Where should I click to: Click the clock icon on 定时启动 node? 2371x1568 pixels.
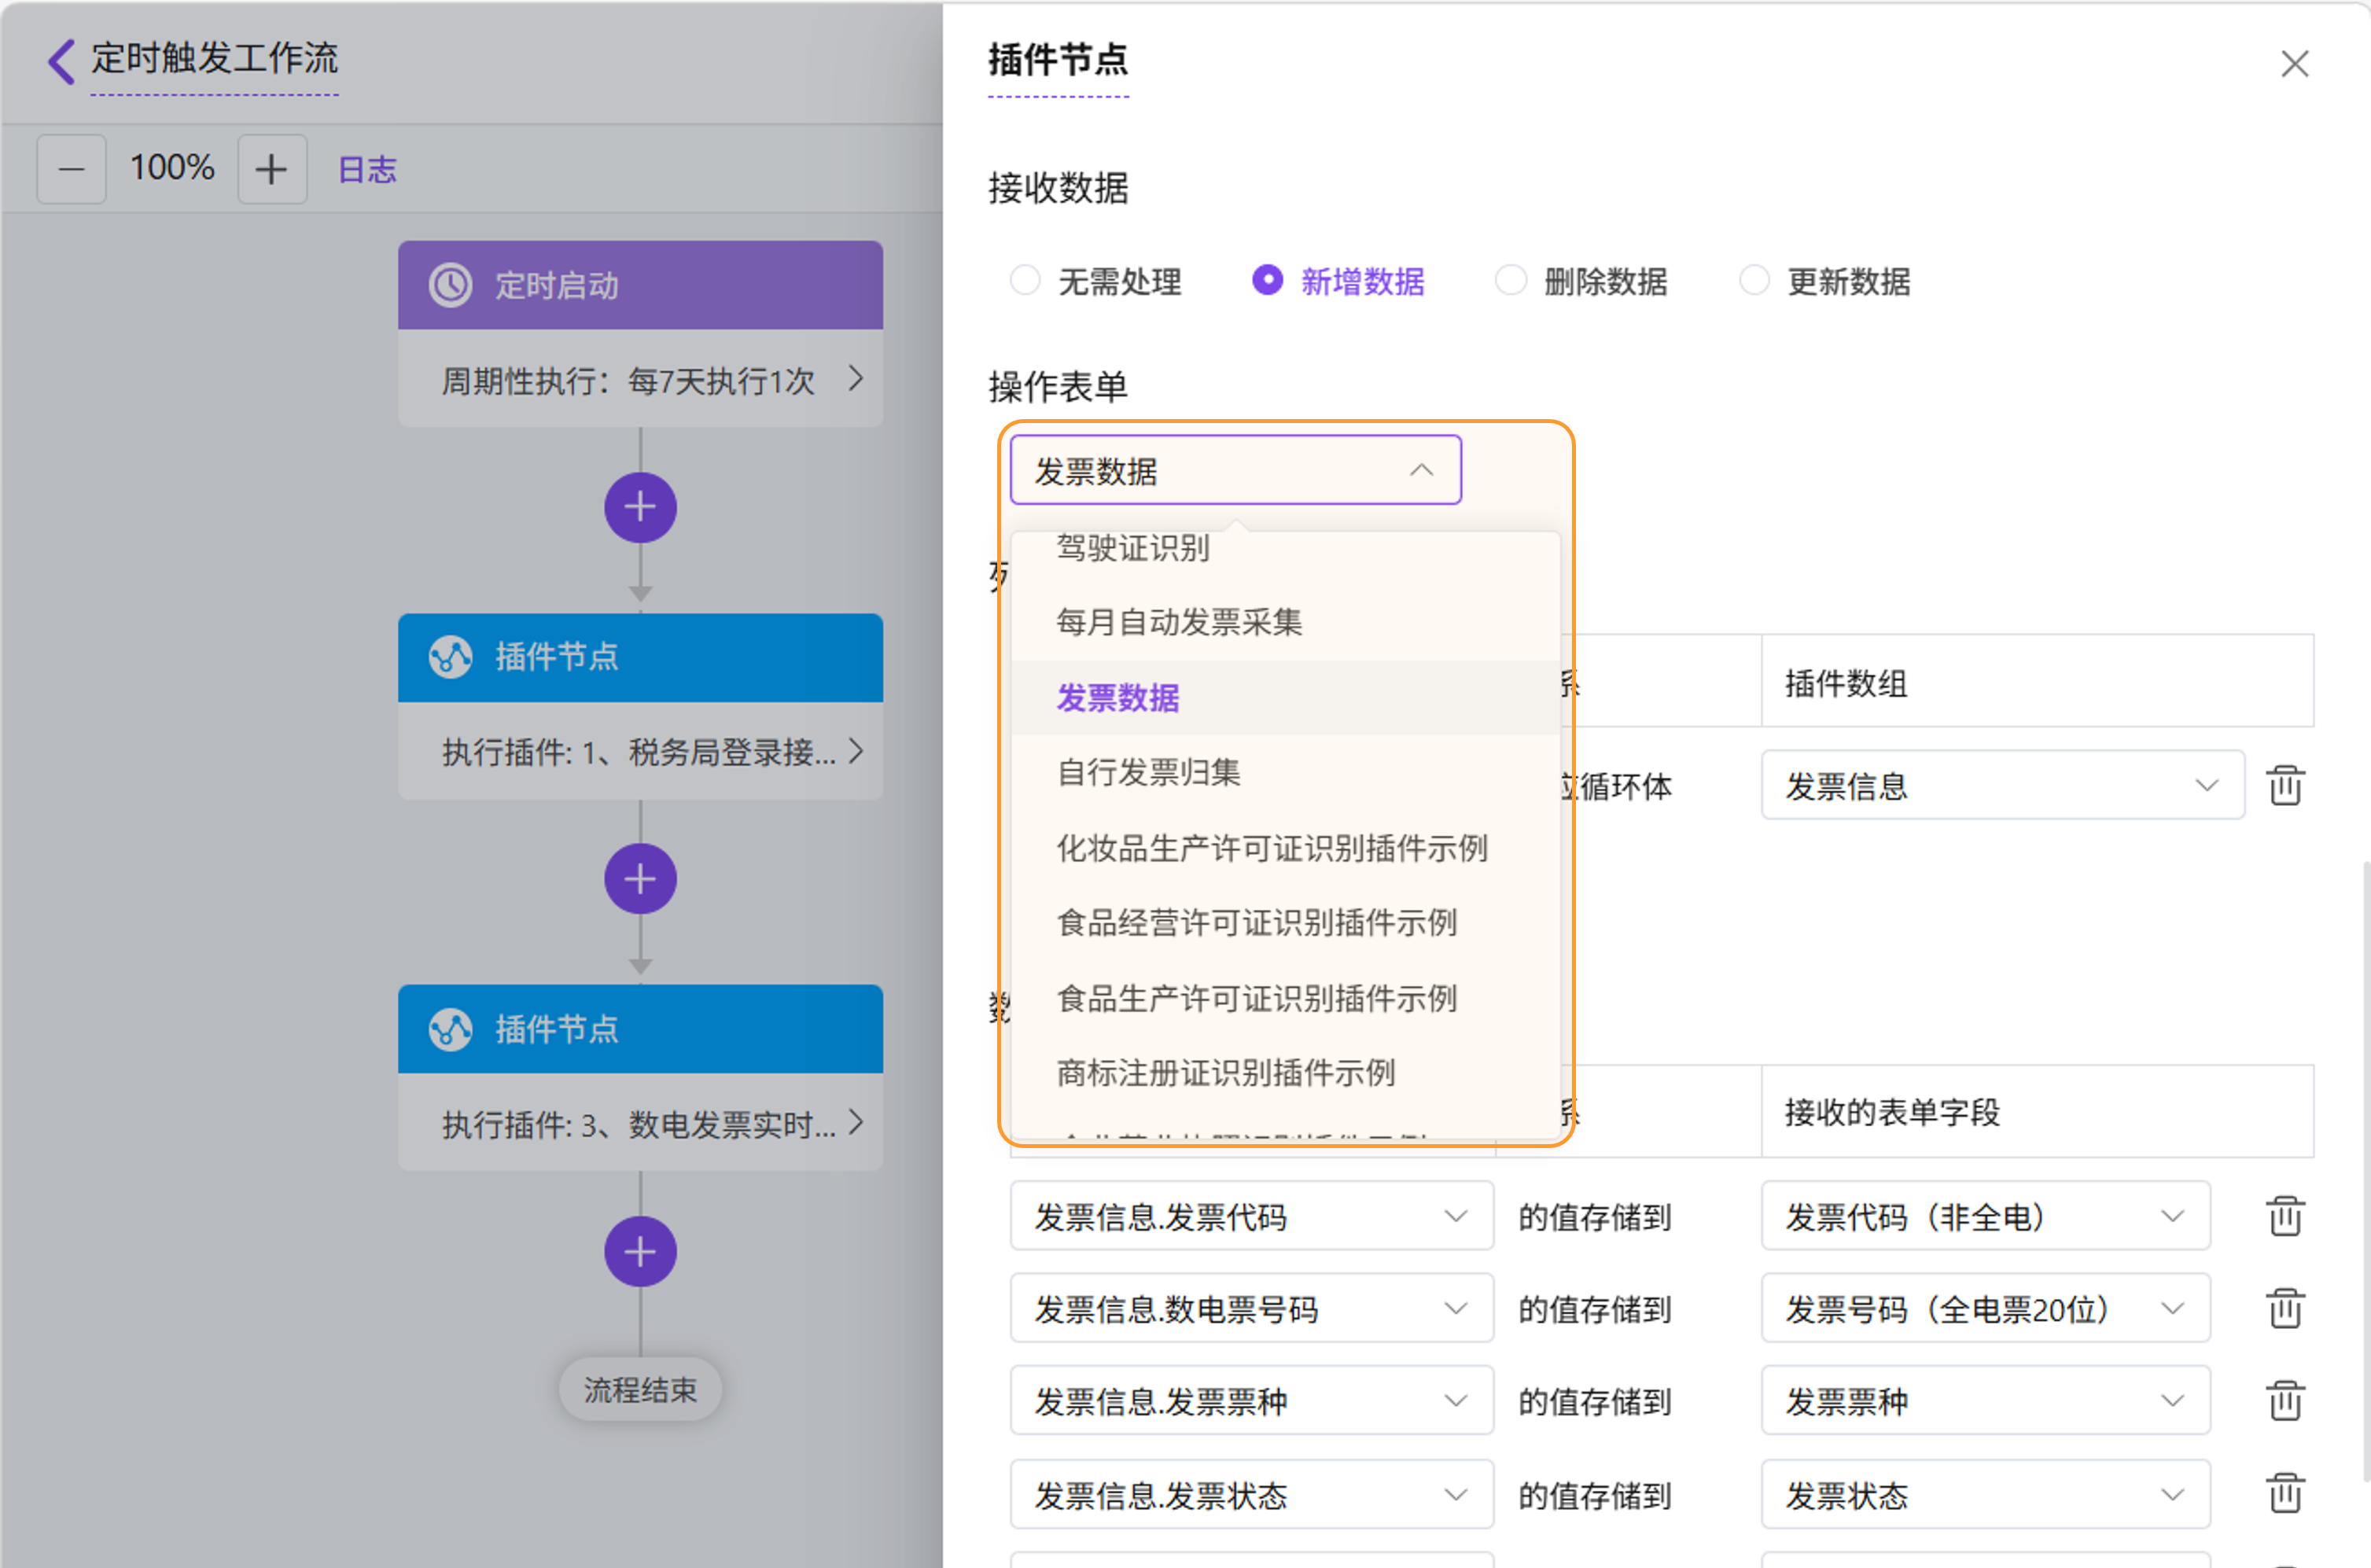pos(451,285)
